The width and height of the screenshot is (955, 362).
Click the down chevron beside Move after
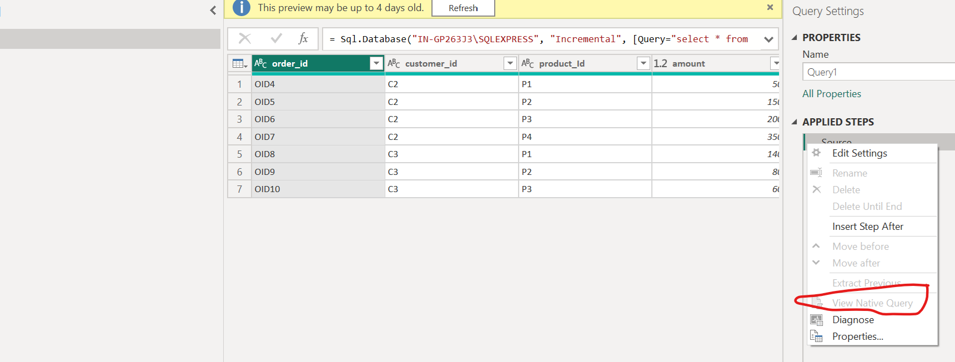(816, 262)
